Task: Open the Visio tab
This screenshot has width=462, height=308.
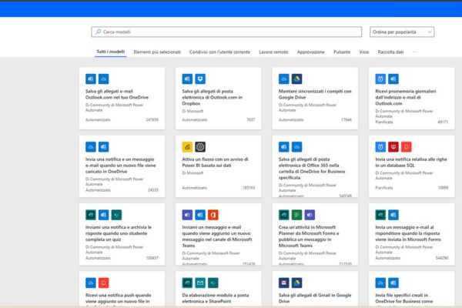Action: pyautogui.click(x=364, y=52)
